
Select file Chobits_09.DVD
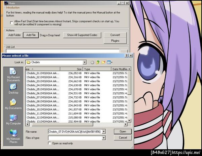click(x=43, y=105)
